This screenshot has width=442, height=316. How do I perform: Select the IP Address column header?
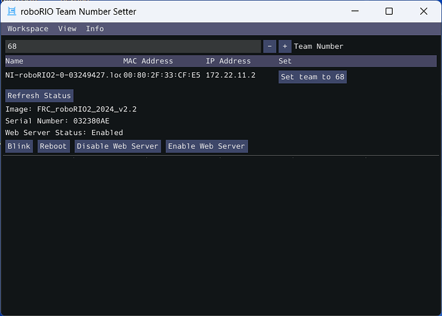coord(228,61)
